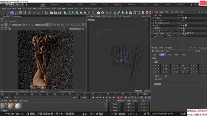Toggle the Y axis lock icon
The image size is (207, 116).
[x=38, y=13]
